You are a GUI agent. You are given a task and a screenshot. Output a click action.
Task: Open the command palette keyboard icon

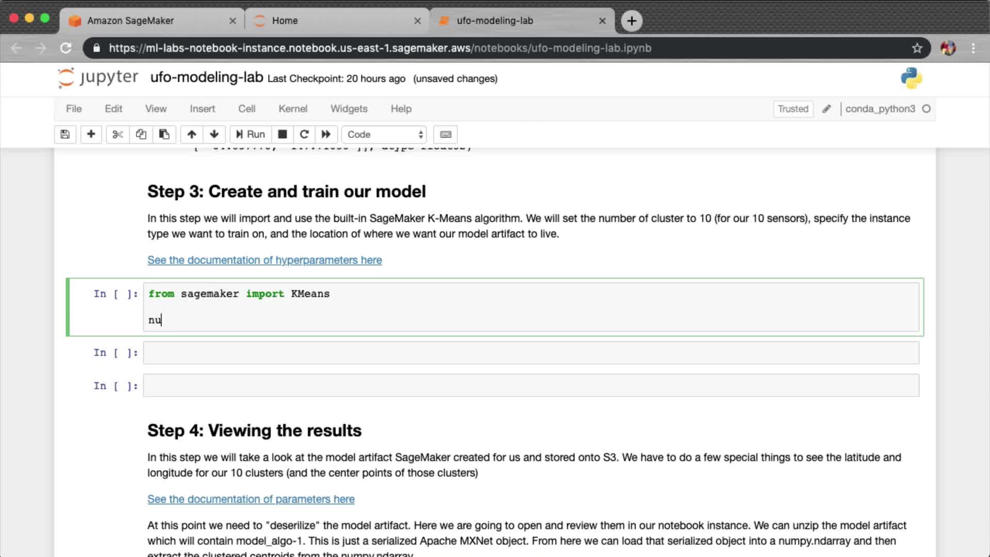pos(445,135)
